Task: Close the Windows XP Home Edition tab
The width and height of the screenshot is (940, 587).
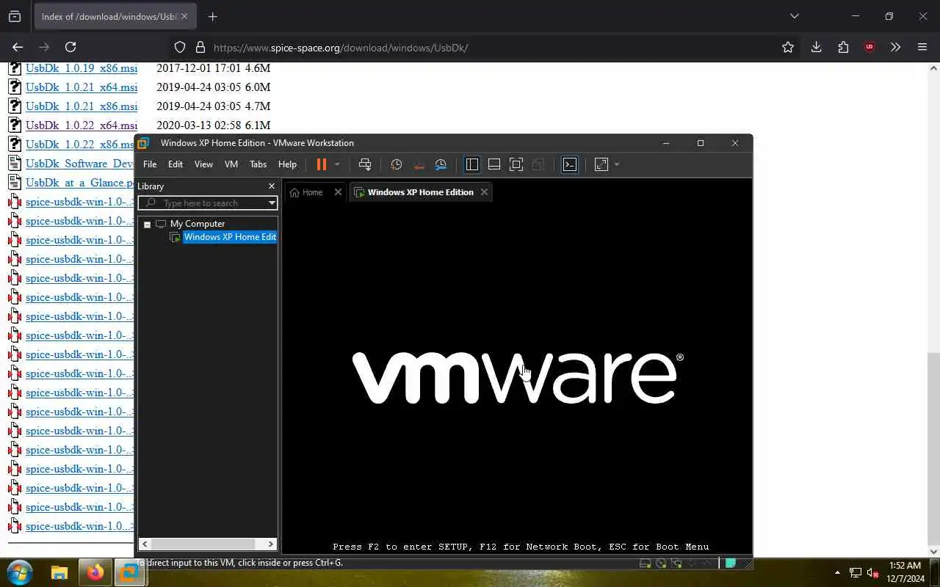Action: point(484,192)
